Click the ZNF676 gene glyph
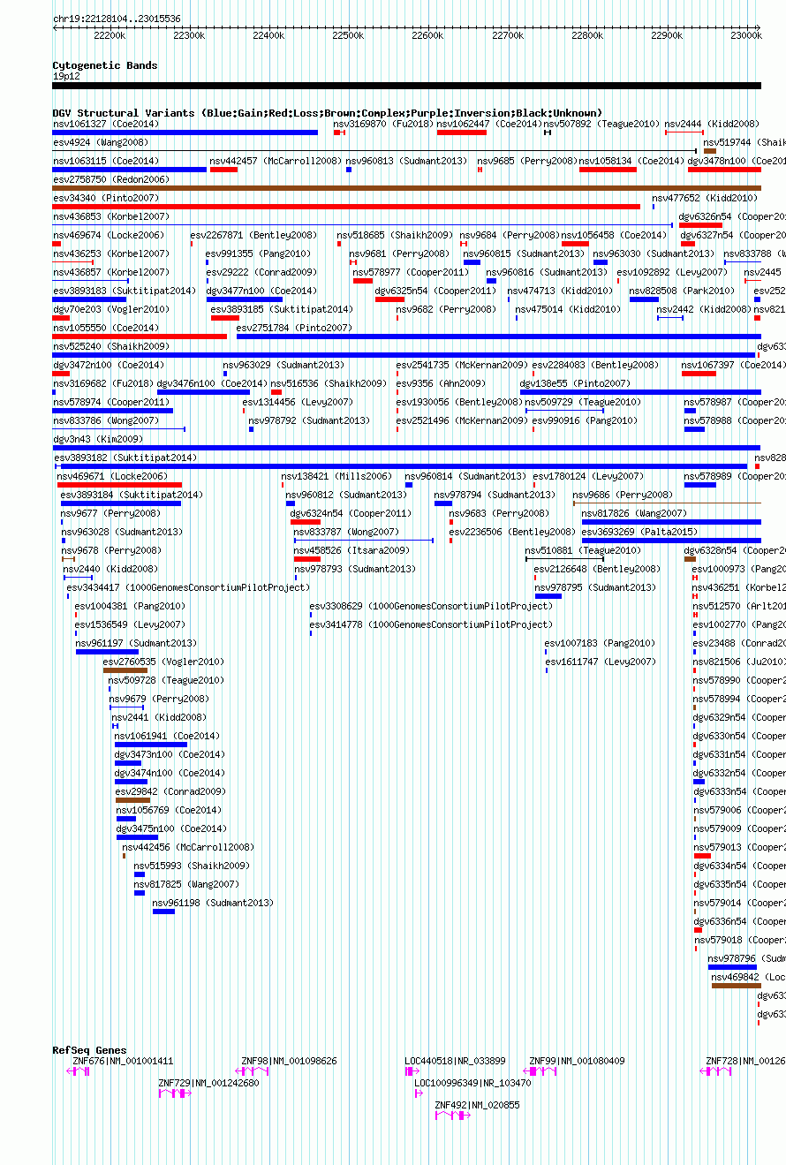This screenshot has width=786, height=1165. pyautogui.click(x=79, y=1070)
